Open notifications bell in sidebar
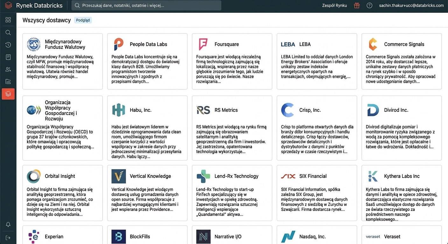The image size is (448, 244). tap(8, 225)
